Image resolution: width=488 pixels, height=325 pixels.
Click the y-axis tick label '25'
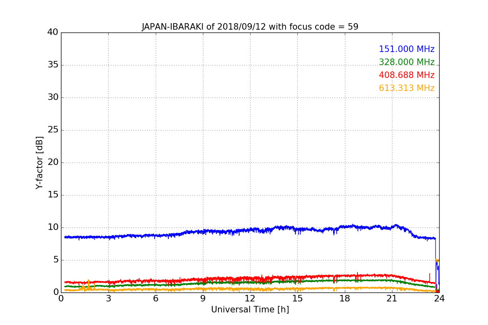click(x=52, y=130)
